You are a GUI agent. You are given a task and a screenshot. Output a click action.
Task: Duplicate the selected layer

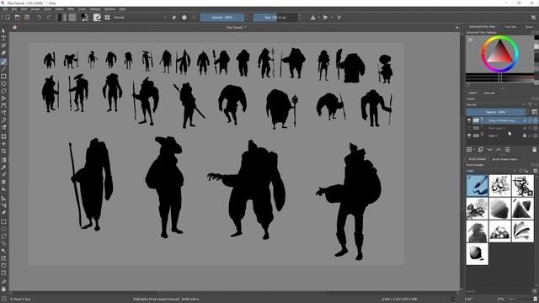[x=481, y=150]
